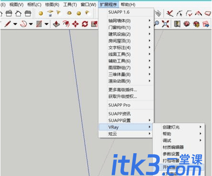Click the map Add Location icon
The height and width of the screenshot is (176, 212).
tap(177, 24)
